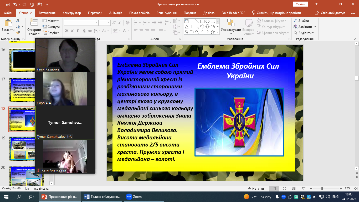Select the isosceles triangle shape in the gallery
This screenshot has width=359, height=202.
(187, 27)
